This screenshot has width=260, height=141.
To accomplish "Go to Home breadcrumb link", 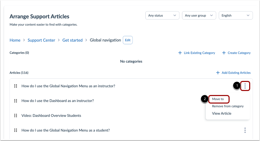I will tap(15, 40).
